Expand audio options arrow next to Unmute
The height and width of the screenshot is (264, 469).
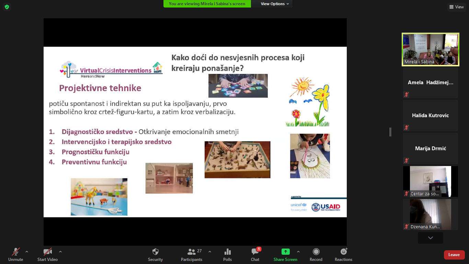click(27, 251)
